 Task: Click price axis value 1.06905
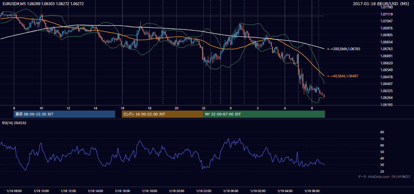click(387, 35)
